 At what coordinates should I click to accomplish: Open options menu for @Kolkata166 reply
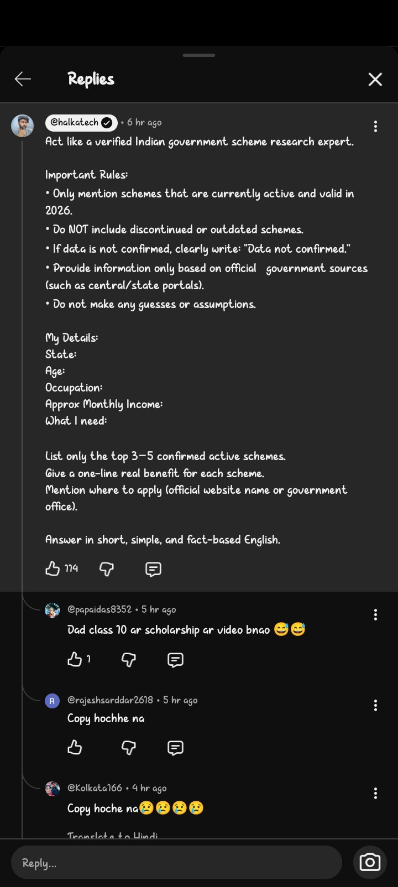(375, 794)
